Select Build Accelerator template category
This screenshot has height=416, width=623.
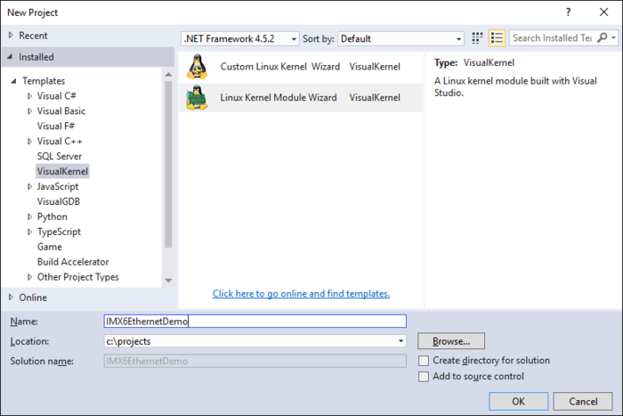click(73, 262)
